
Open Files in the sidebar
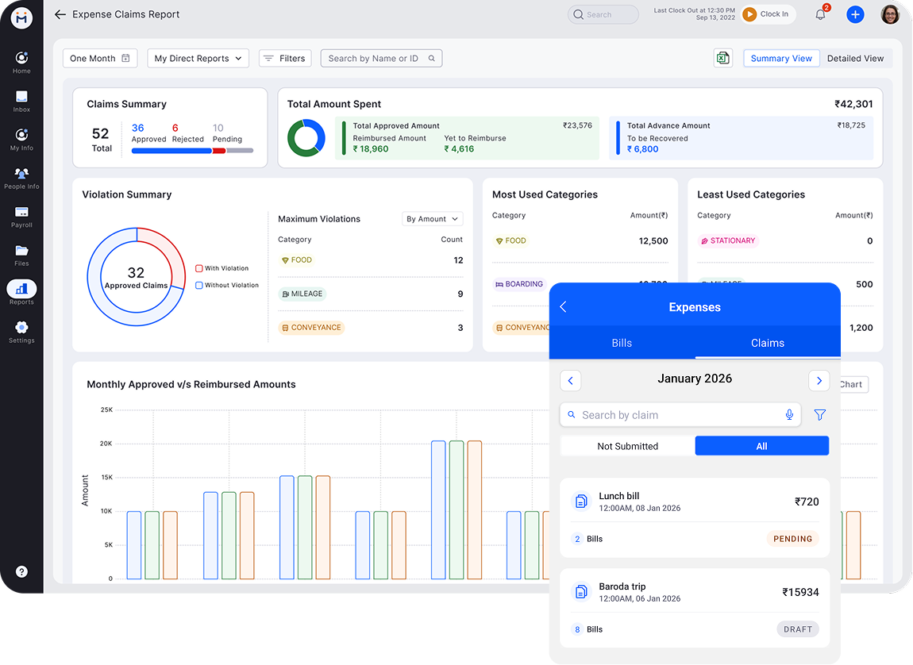[x=21, y=255]
